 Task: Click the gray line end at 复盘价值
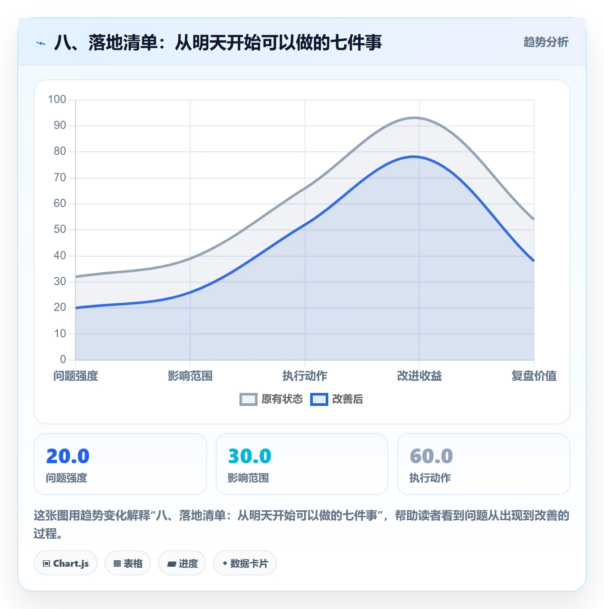(x=534, y=219)
